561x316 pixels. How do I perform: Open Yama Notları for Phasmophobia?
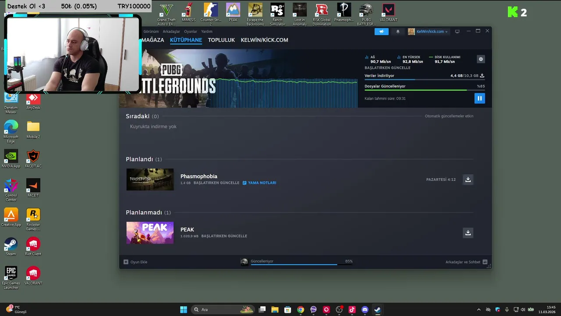pyautogui.click(x=259, y=183)
